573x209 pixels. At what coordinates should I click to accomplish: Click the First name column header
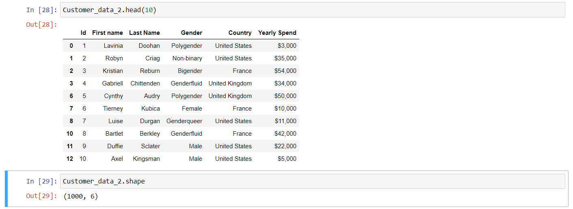(x=108, y=33)
